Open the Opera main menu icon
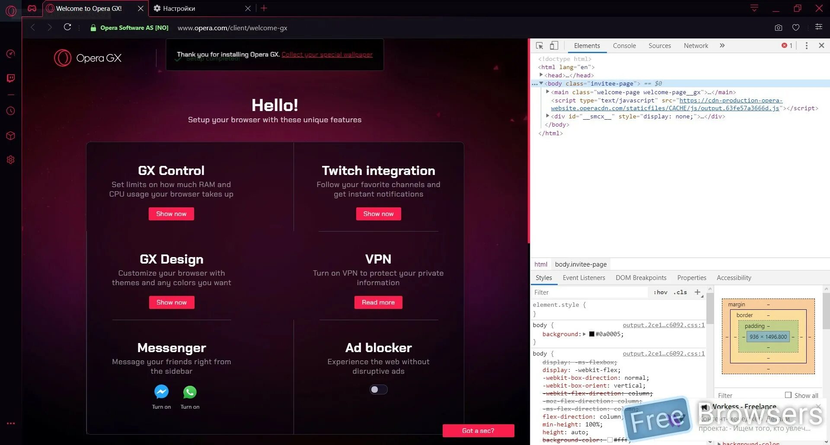This screenshot has width=830, height=445. click(11, 10)
